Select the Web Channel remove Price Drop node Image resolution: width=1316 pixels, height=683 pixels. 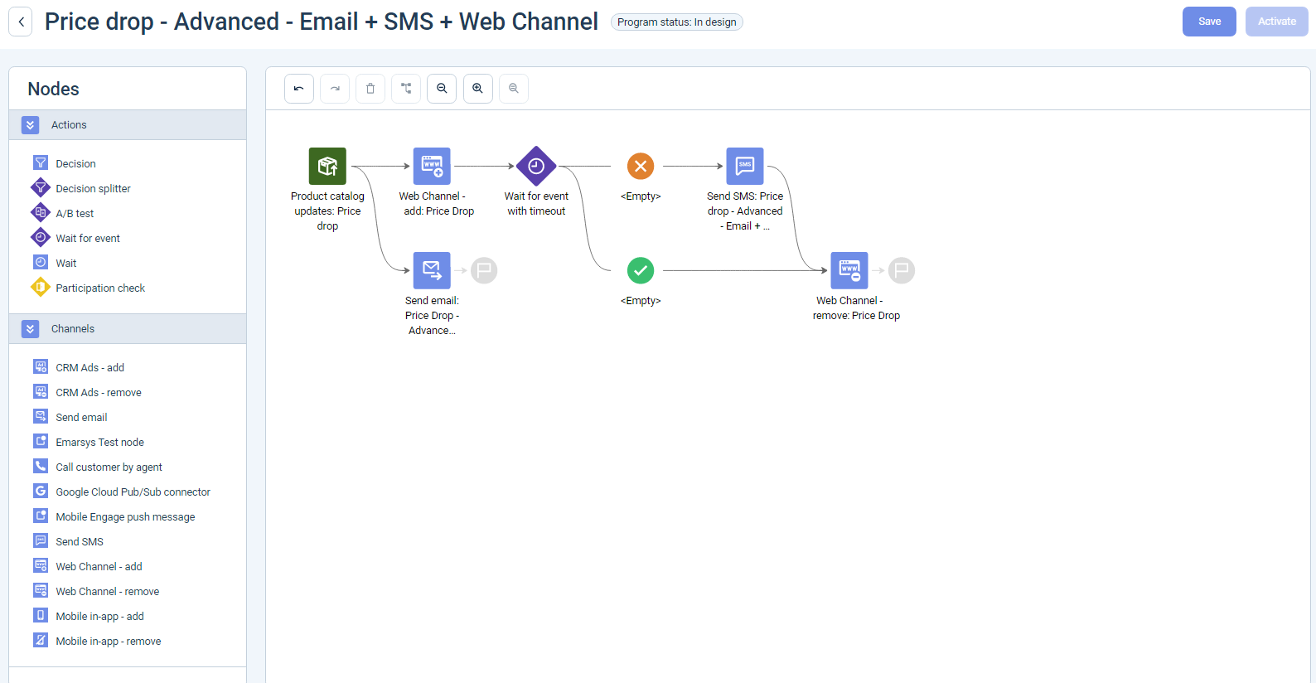coord(849,270)
